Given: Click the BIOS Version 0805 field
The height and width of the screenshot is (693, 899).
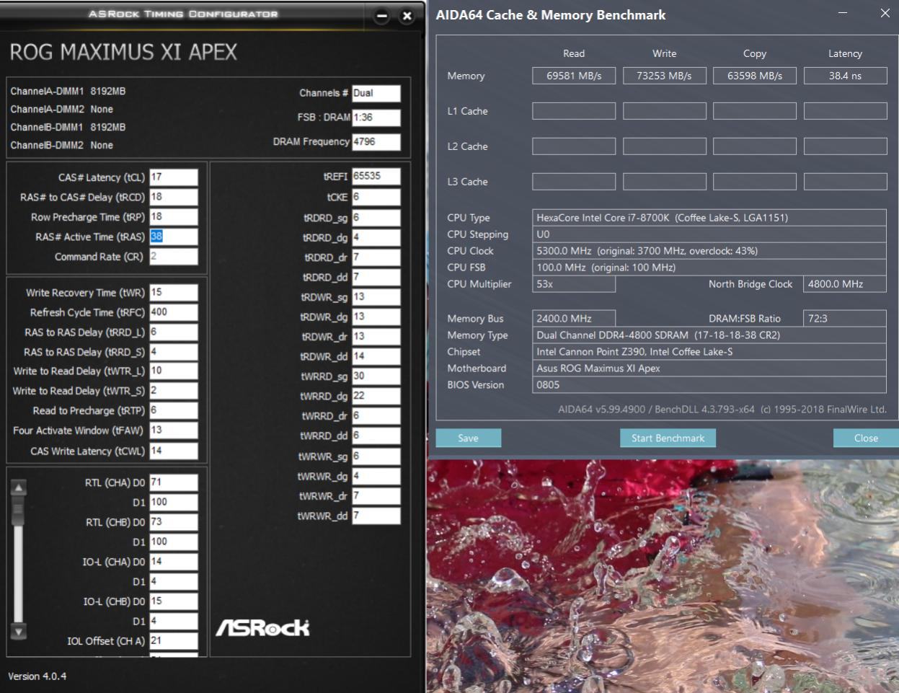Looking at the screenshot, I should pos(709,385).
